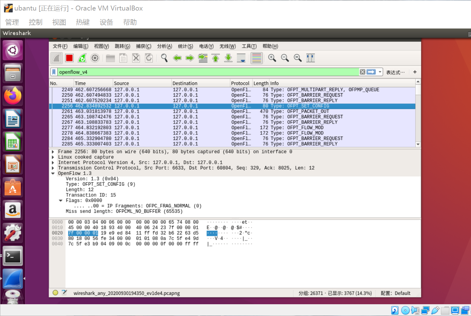Open the display filter history dropdown
This screenshot has width=471, height=316.
(x=380, y=72)
